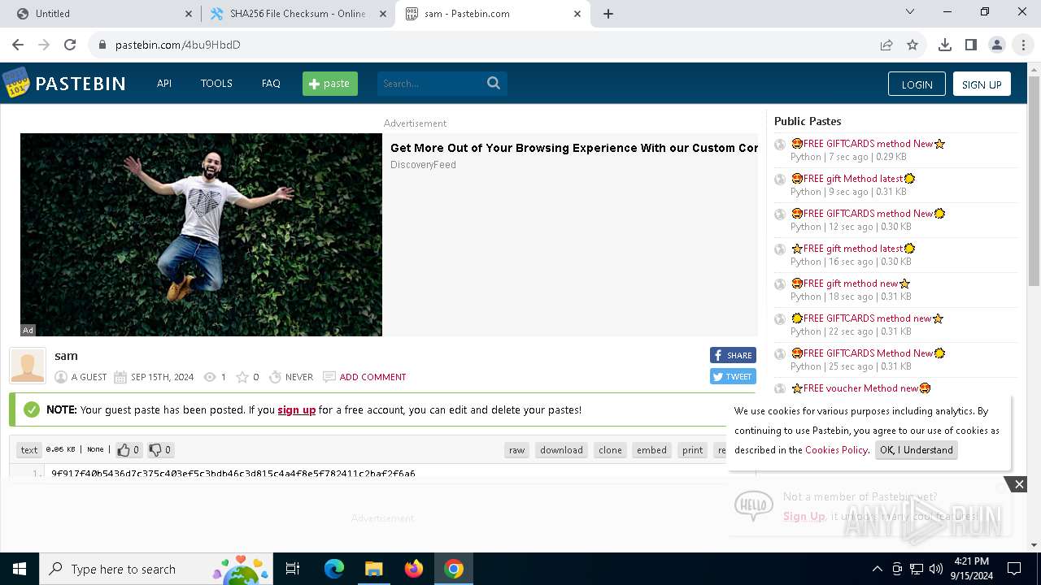Click the star rating icon near the paste info
Image resolution: width=1041 pixels, height=585 pixels.
coord(242,377)
